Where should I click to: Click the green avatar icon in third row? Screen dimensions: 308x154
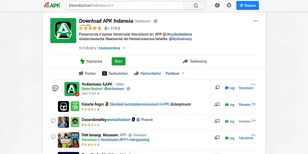tap(75, 122)
